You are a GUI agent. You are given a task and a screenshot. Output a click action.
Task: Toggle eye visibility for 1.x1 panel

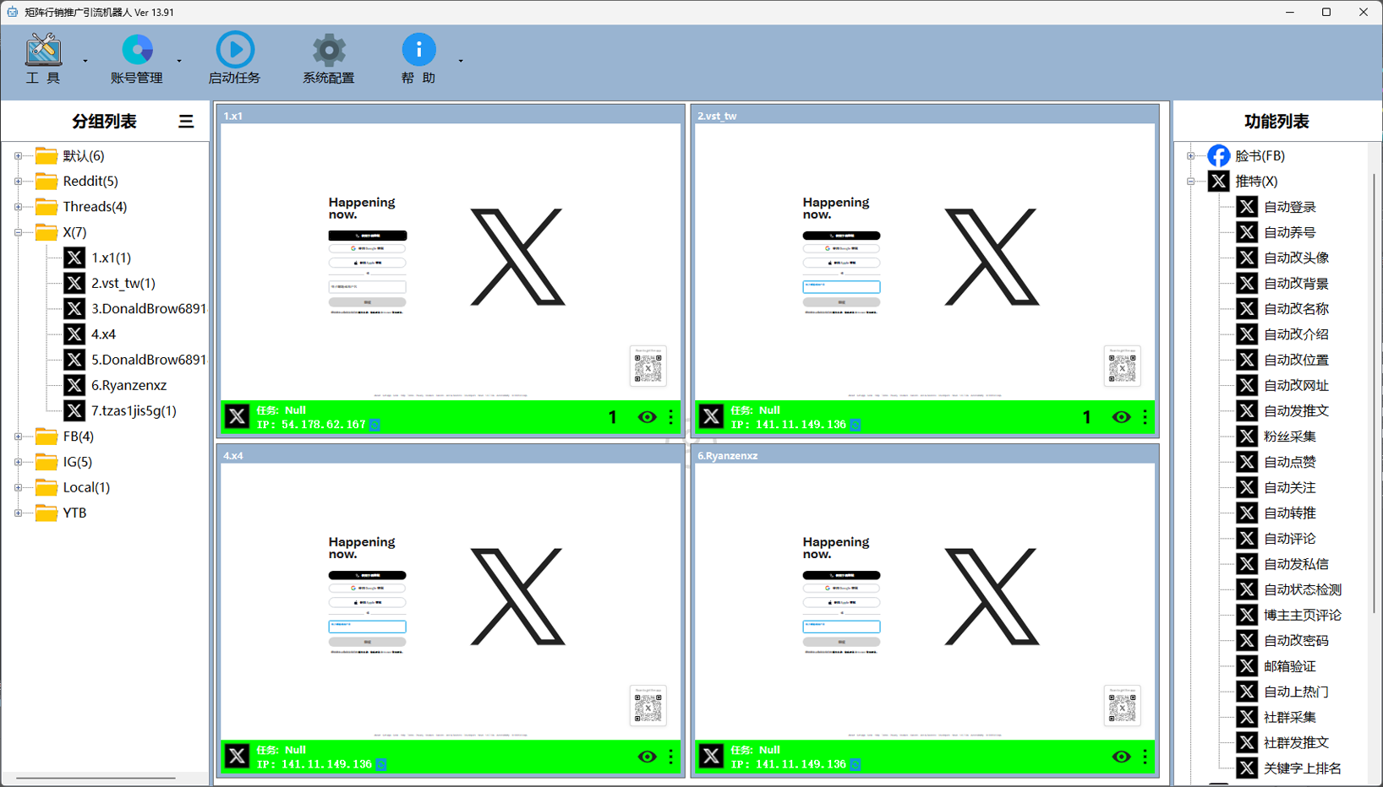[x=647, y=417]
